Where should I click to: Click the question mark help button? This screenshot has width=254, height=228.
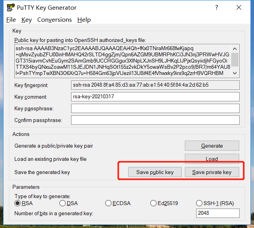216,7
